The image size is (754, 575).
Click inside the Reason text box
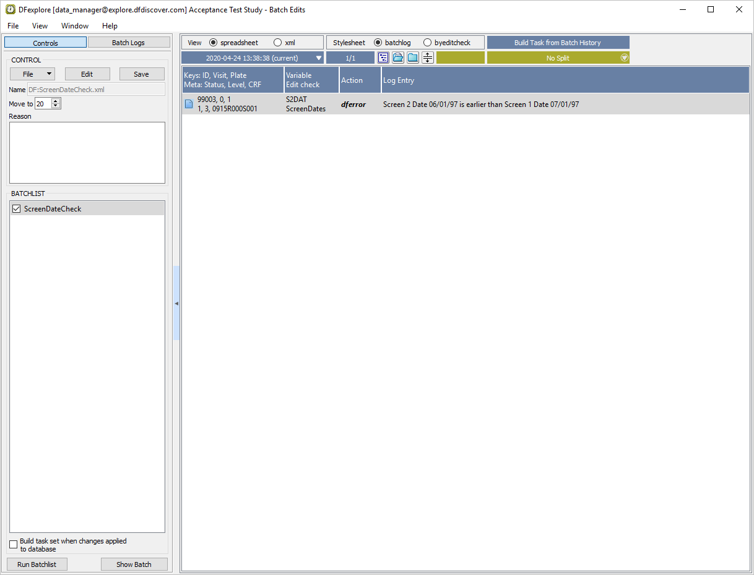coord(87,152)
